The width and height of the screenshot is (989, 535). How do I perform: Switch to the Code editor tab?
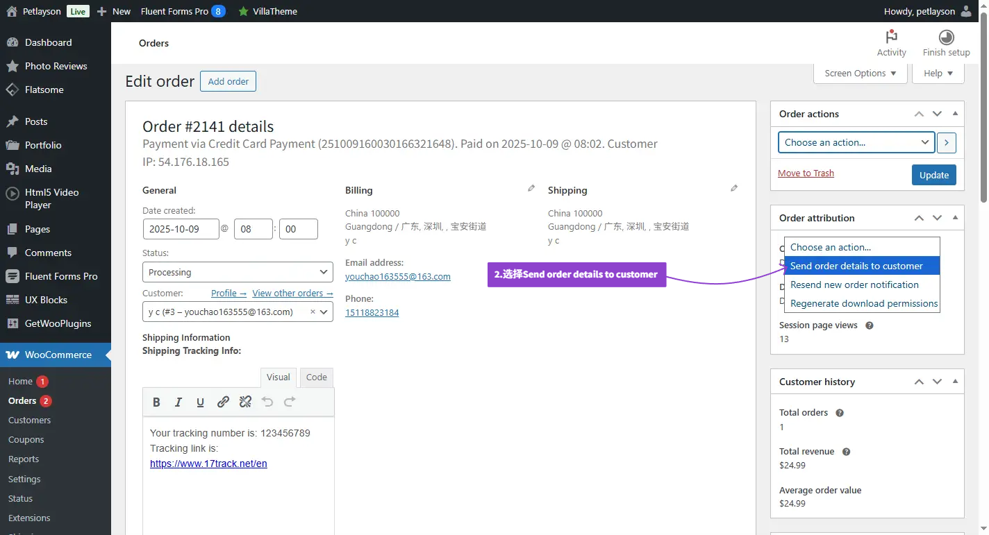(x=316, y=377)
